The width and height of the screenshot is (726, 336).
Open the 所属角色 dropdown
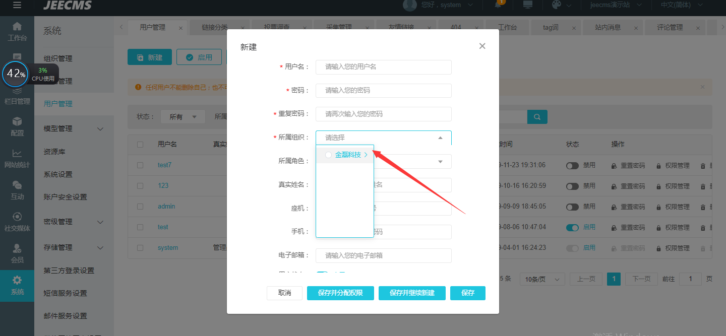pyautogui.click(x=440, y=161)
